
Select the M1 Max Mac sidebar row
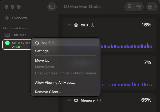pyautogui.click(x=17, y=45)
